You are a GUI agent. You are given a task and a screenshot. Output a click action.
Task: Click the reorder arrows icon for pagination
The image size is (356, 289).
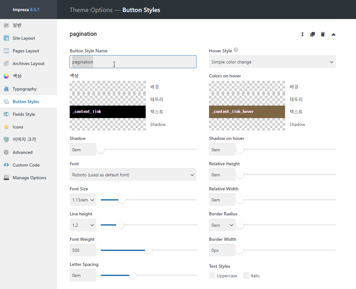pyautogui.click(x=302, y=34)
